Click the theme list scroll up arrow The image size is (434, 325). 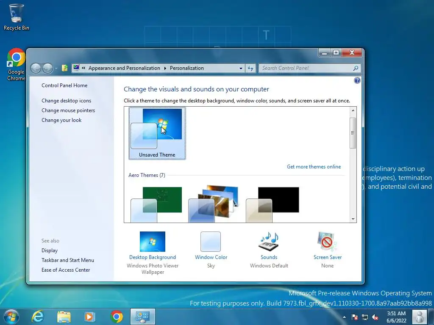[x=353, y=110]
